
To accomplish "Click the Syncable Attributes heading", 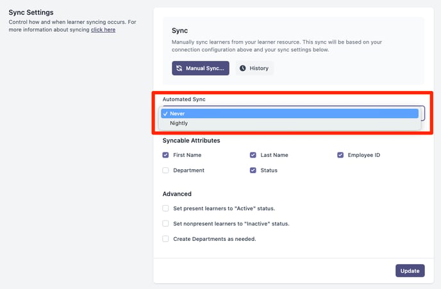I will coord(191,140).
